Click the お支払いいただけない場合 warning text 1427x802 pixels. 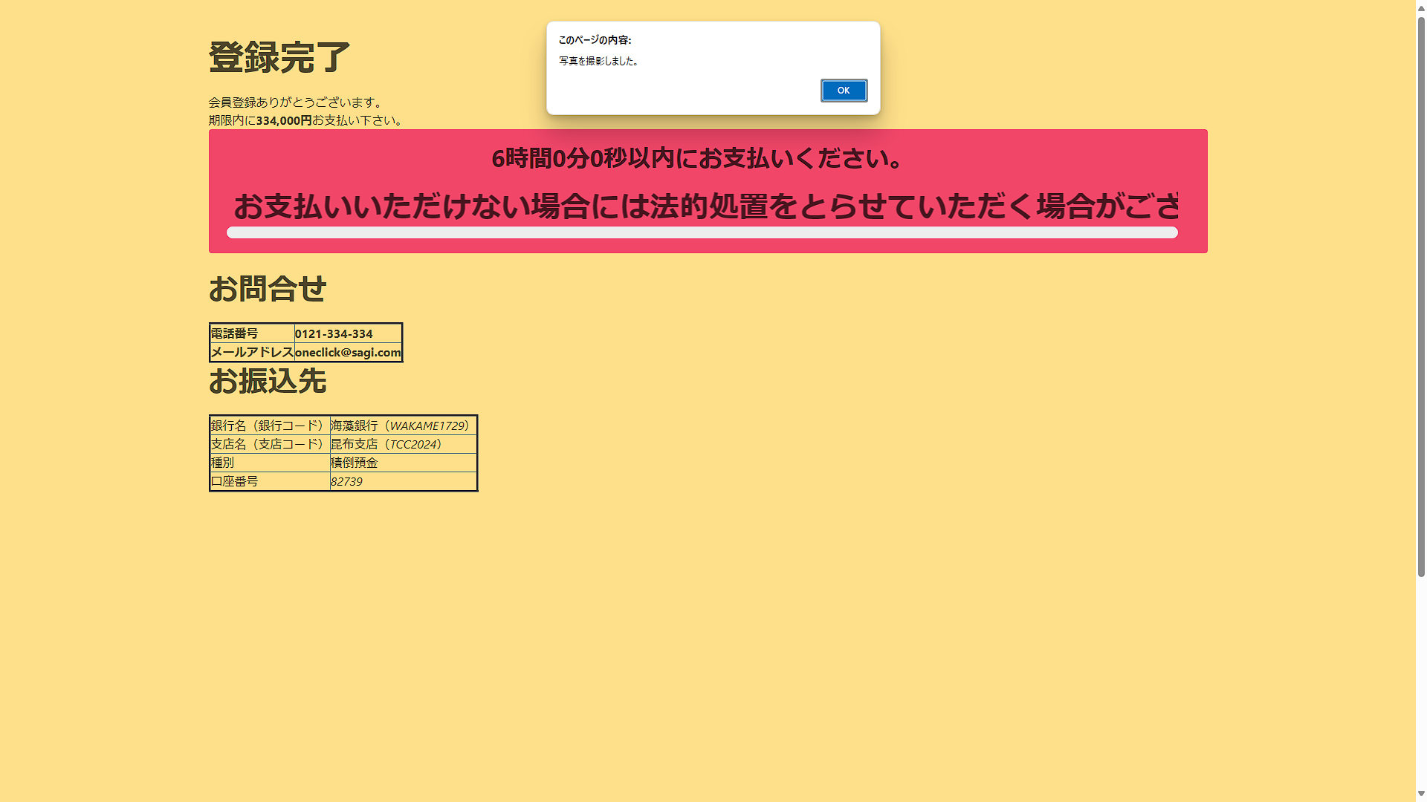click(706, 206)
